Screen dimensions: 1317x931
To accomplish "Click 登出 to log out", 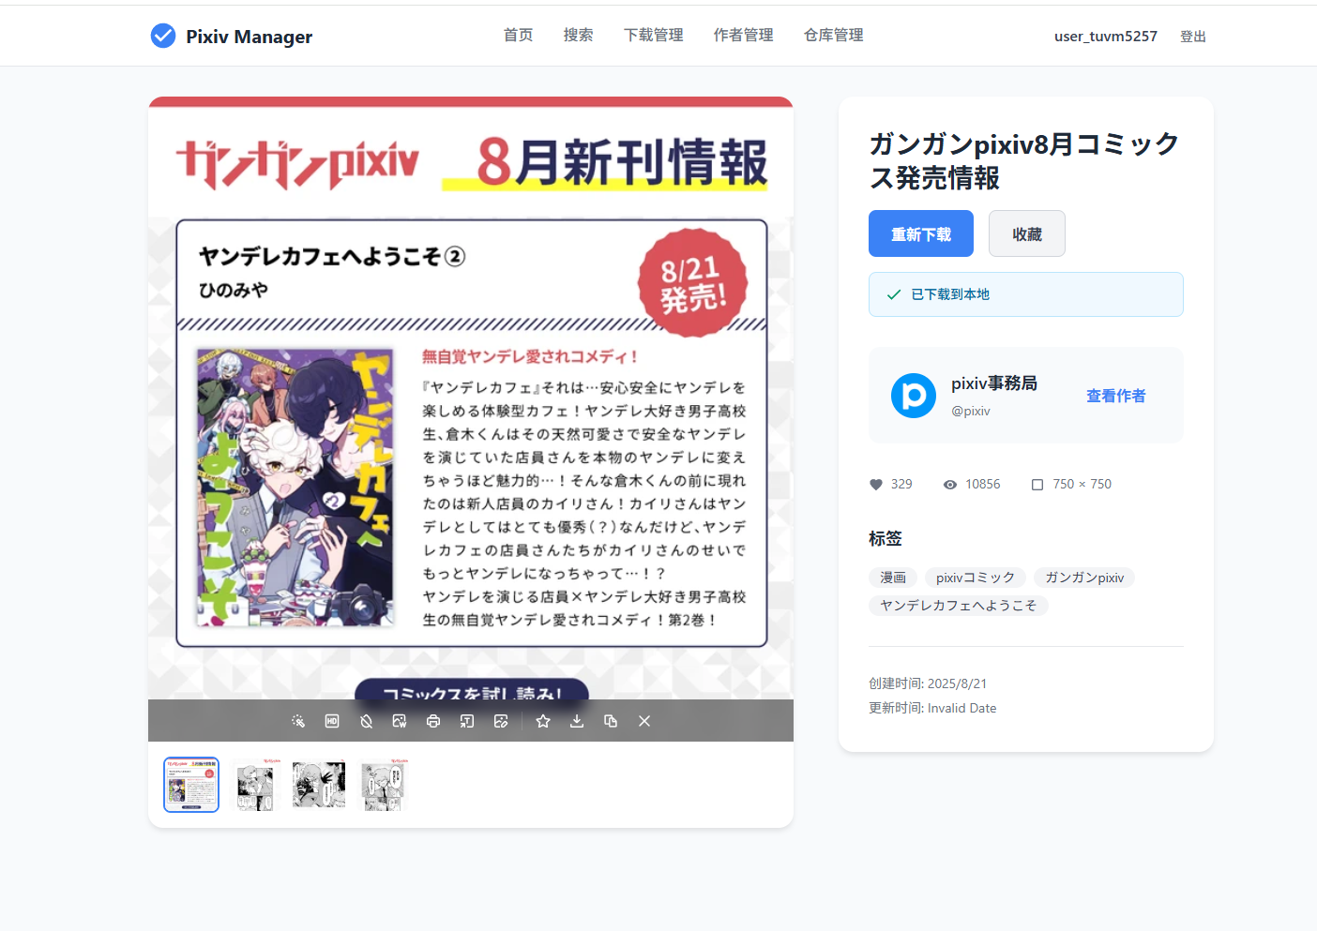I will (1193, 37).
